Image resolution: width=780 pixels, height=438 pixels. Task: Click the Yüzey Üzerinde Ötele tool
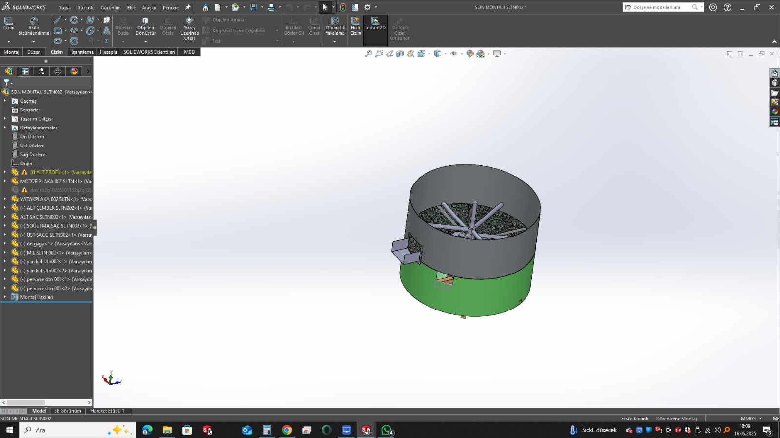[190, 28]
